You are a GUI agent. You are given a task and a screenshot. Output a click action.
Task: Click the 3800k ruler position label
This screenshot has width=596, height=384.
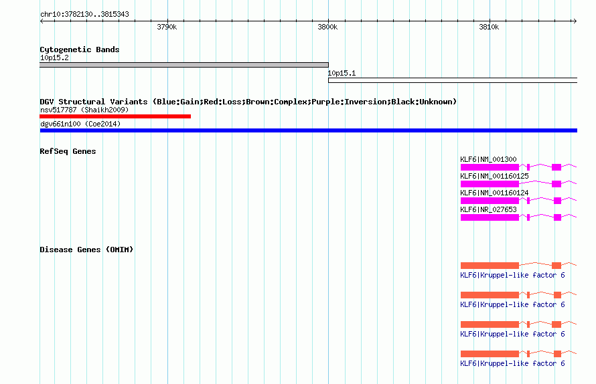(327, 27)
